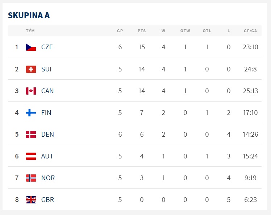Click the PTS column header

click(x=142, y=31)
